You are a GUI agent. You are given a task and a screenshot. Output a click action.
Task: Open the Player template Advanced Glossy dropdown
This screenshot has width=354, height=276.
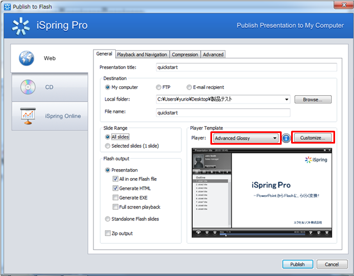point(246,138)
